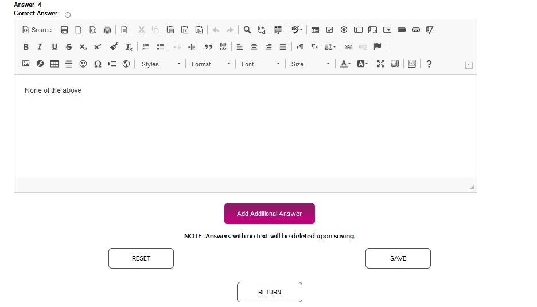Insert a Table icon
Screen dimensions: 537x307
tap(55, 64)
